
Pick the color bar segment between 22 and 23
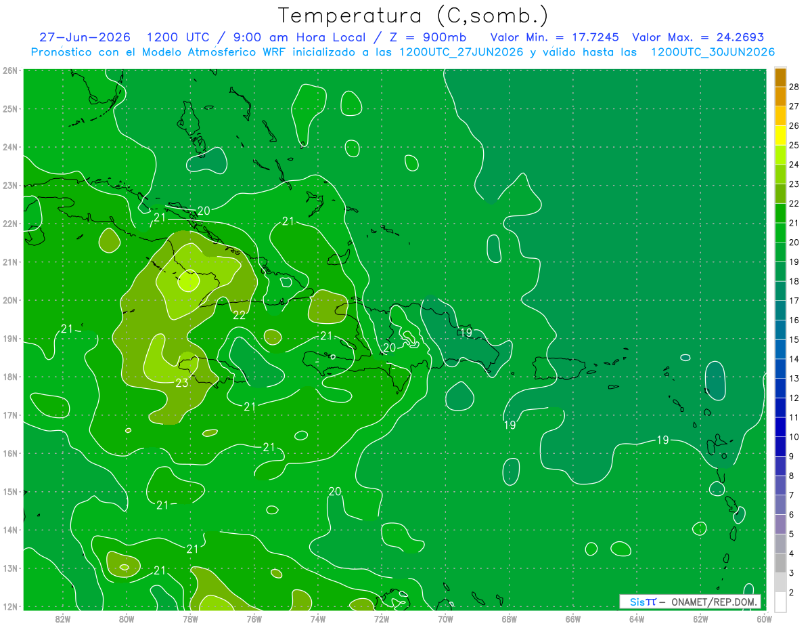tap(780, 194)
